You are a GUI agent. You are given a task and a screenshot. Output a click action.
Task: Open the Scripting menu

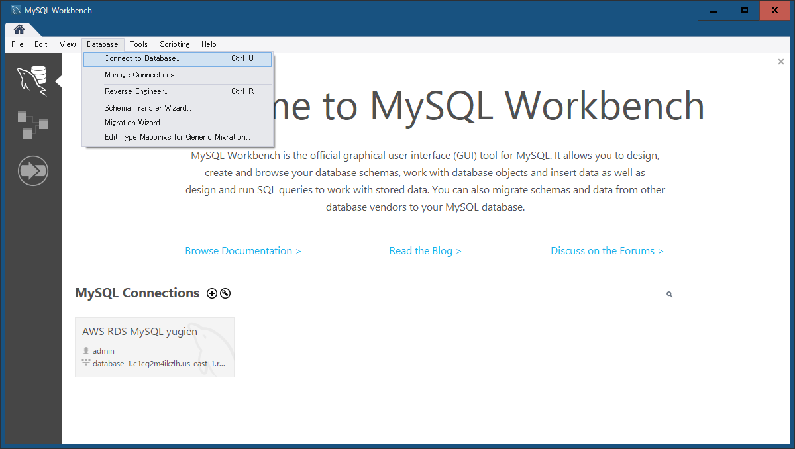[175, 44]
